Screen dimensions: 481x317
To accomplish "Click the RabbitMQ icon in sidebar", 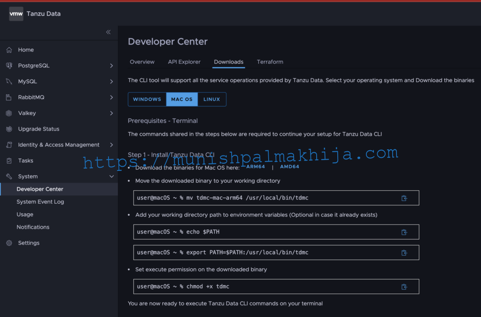I will point(9,97).
